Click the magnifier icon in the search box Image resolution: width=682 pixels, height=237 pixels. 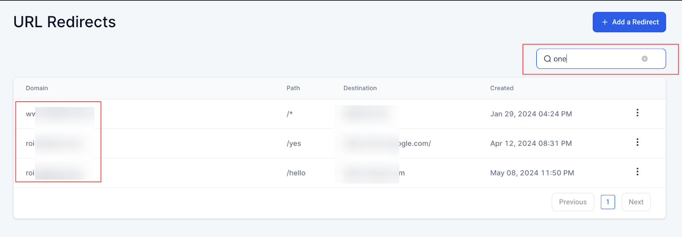coord(547,59)
